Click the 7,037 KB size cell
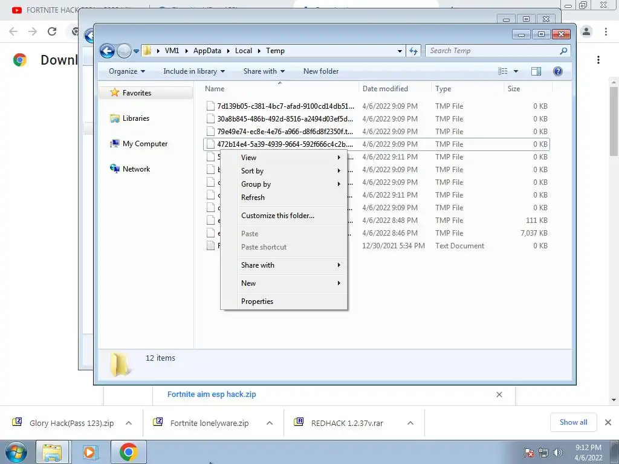This screenshot has height=464, width=619. pyautogui.click(x=534, y=233)
